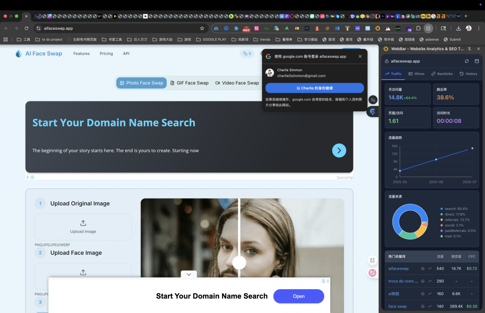
Task: Click the ad info icon below domain banner
Action: pos(32,178)
